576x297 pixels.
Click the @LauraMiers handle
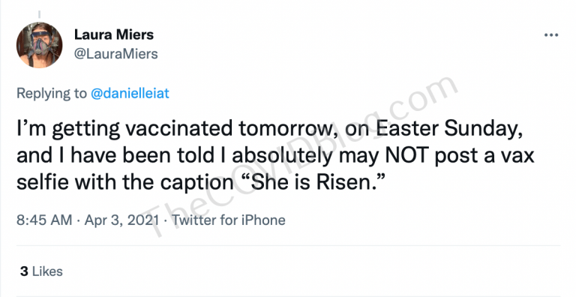(x=116, y=54)
